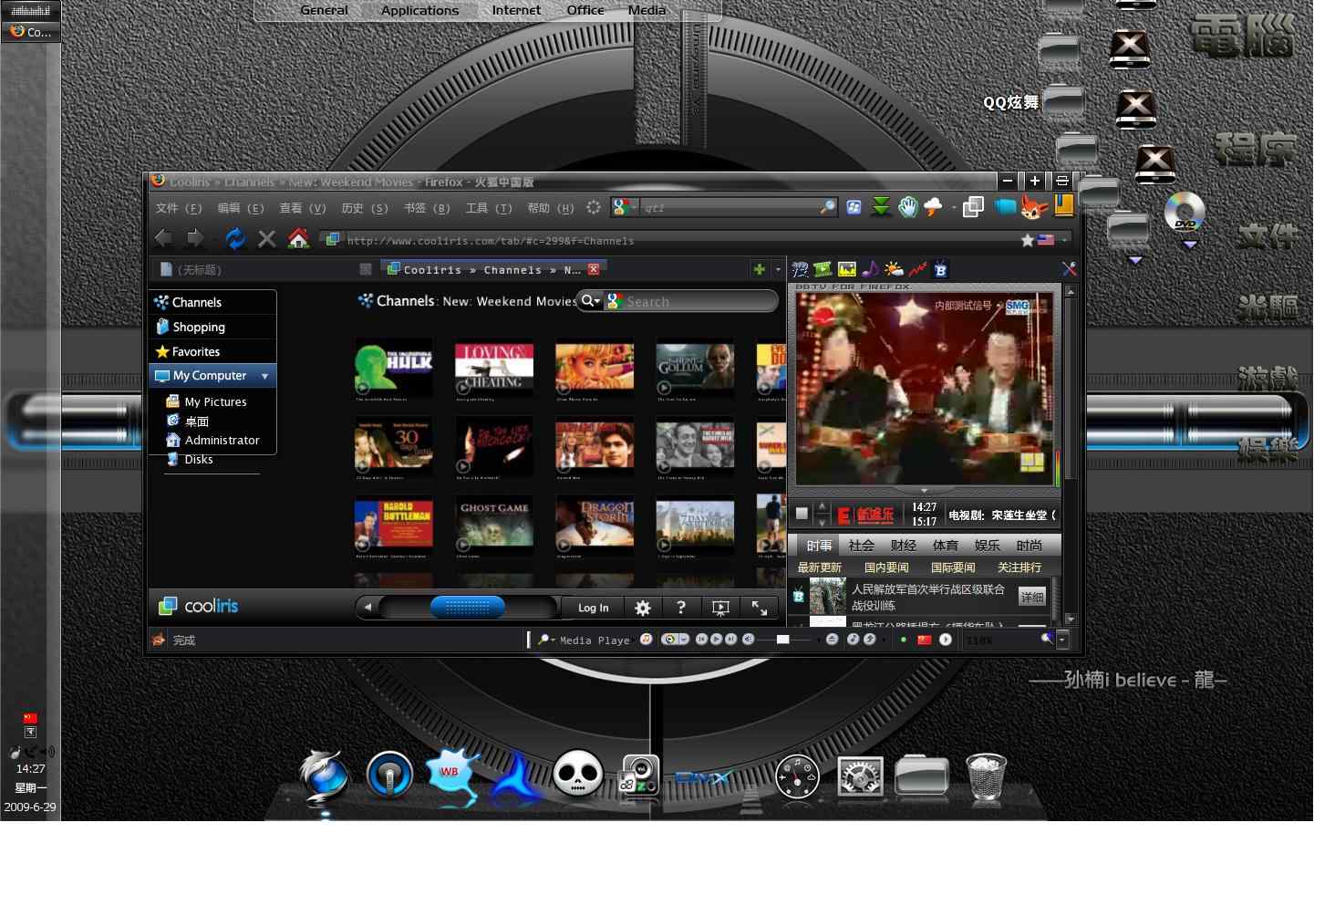Click the weather sun-cloud sidebar icon

click(x=894, y=269)
